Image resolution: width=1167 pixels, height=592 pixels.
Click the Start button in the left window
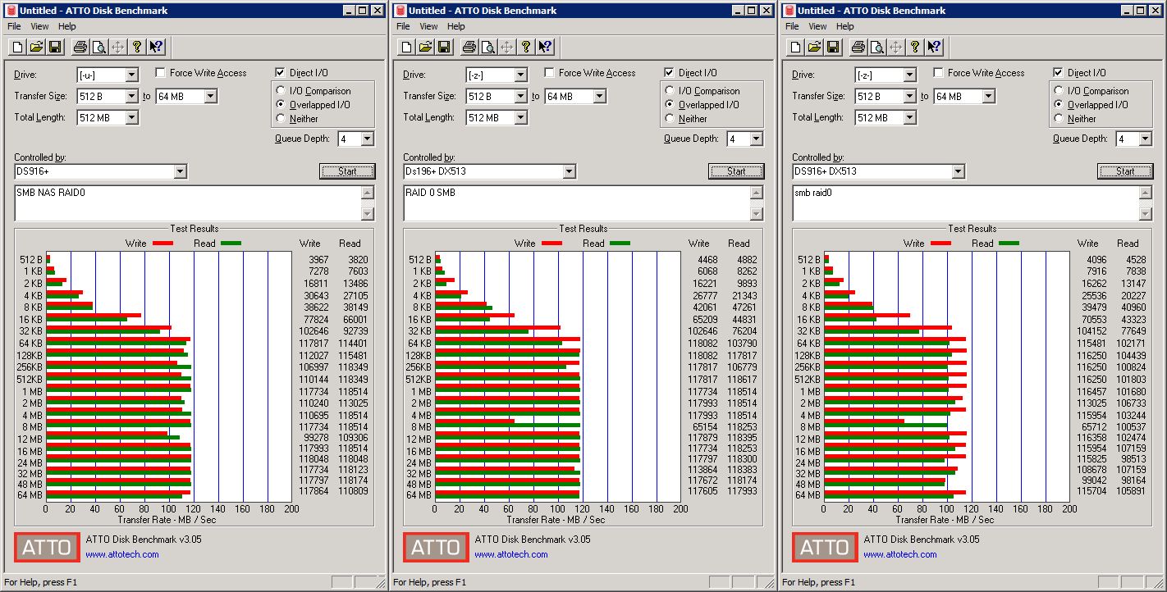[347, 171]
